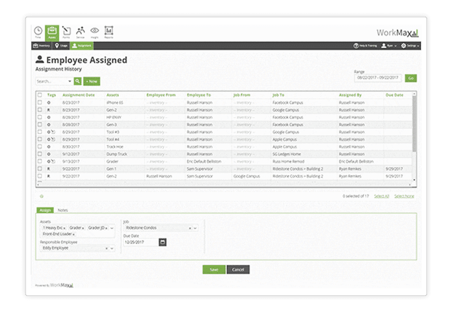Click the date Range input field

click(377, 78)
